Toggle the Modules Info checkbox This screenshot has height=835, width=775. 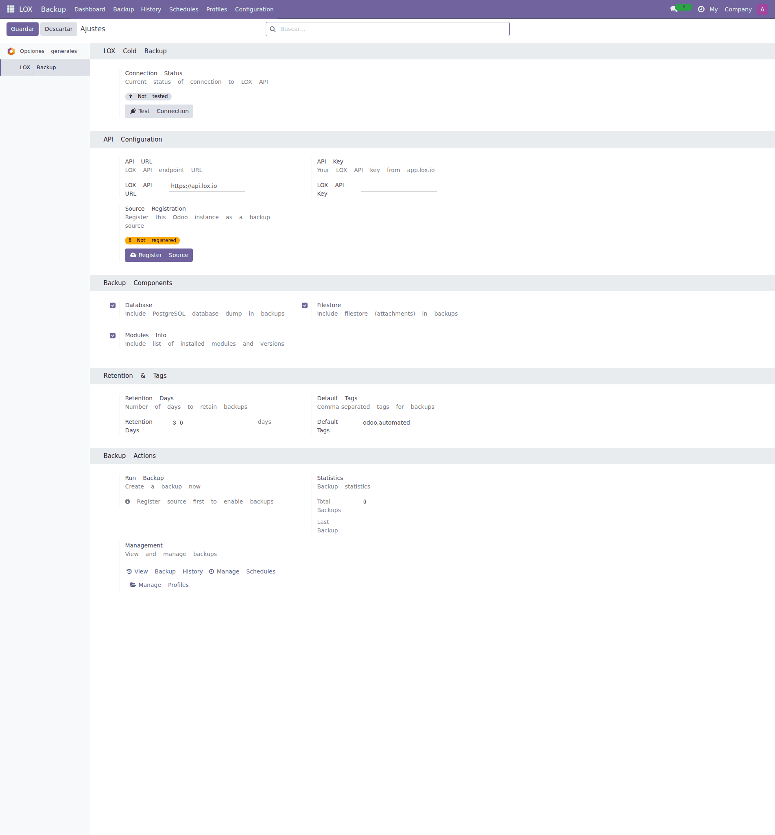click(112, 335)
